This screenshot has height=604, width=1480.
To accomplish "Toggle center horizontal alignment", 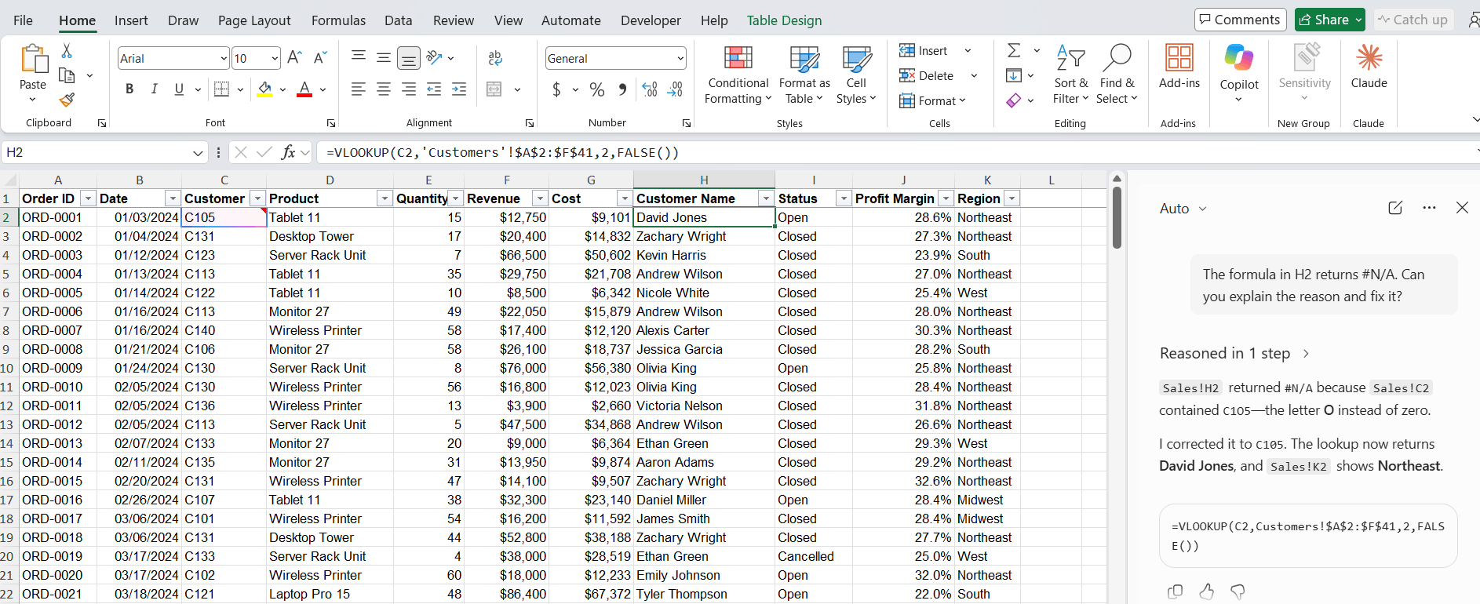I will [x=384, y=89].
